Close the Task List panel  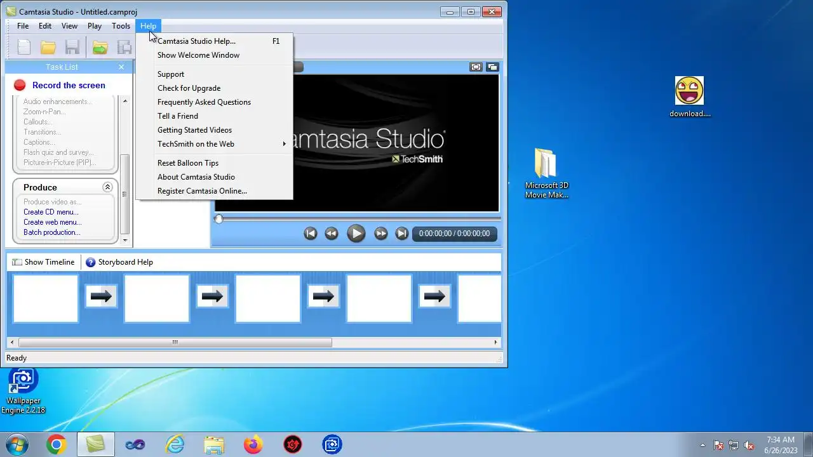pyautogui.click(x=121, y=67)
